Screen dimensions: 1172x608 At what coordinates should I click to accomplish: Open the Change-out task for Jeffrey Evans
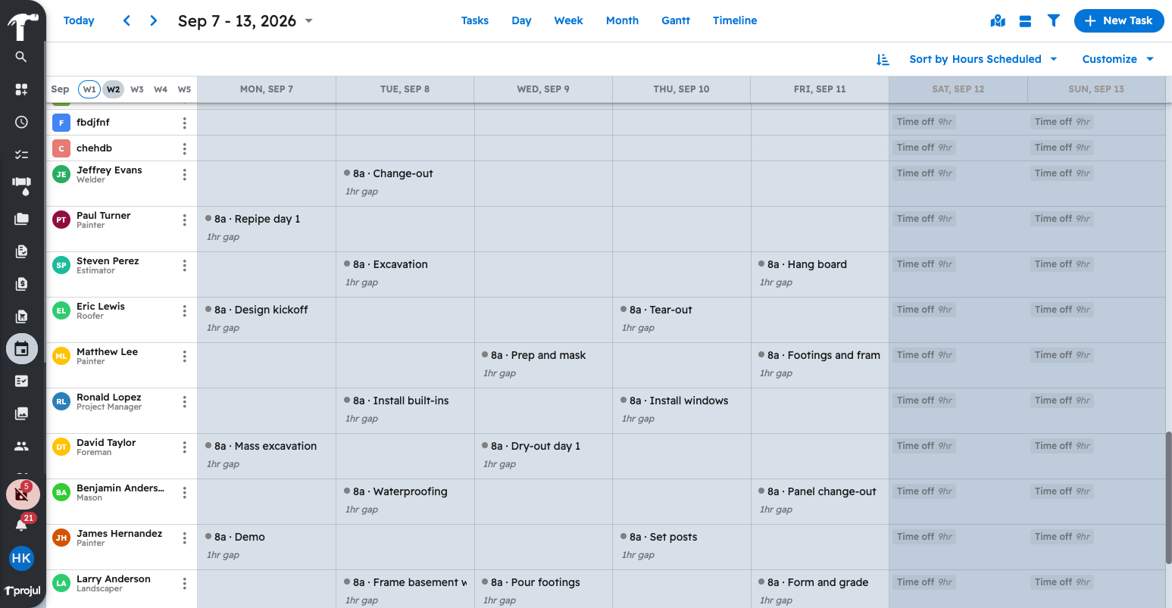coord(389,173)
